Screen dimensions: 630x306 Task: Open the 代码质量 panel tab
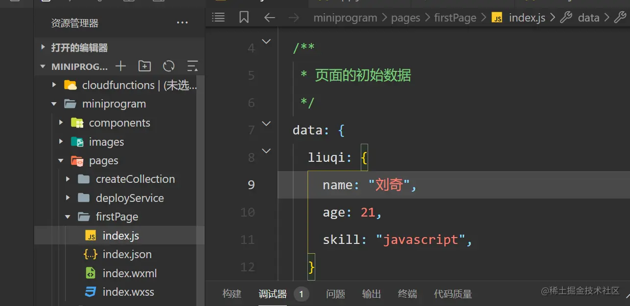(453, 294)
